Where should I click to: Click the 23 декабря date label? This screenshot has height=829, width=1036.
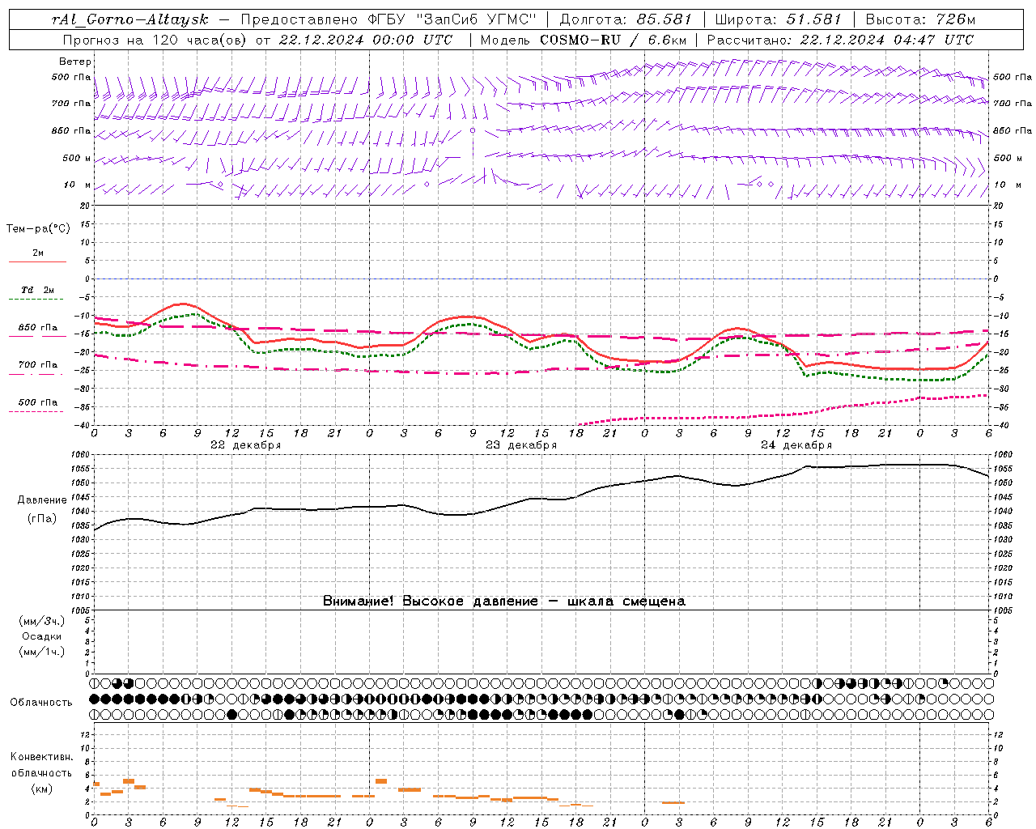coord(521,445)
